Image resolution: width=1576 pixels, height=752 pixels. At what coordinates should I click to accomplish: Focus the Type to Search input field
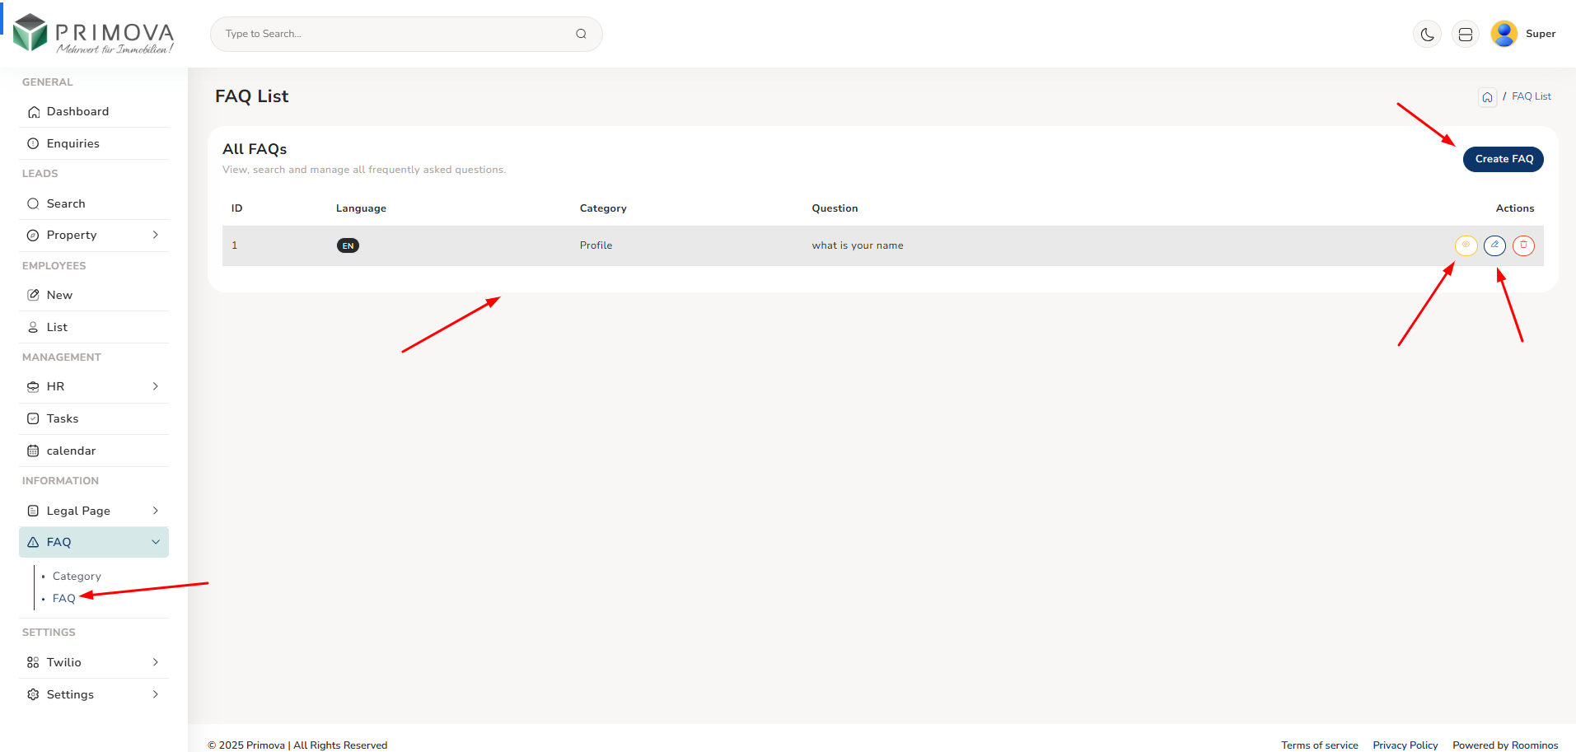coord(395,35)
